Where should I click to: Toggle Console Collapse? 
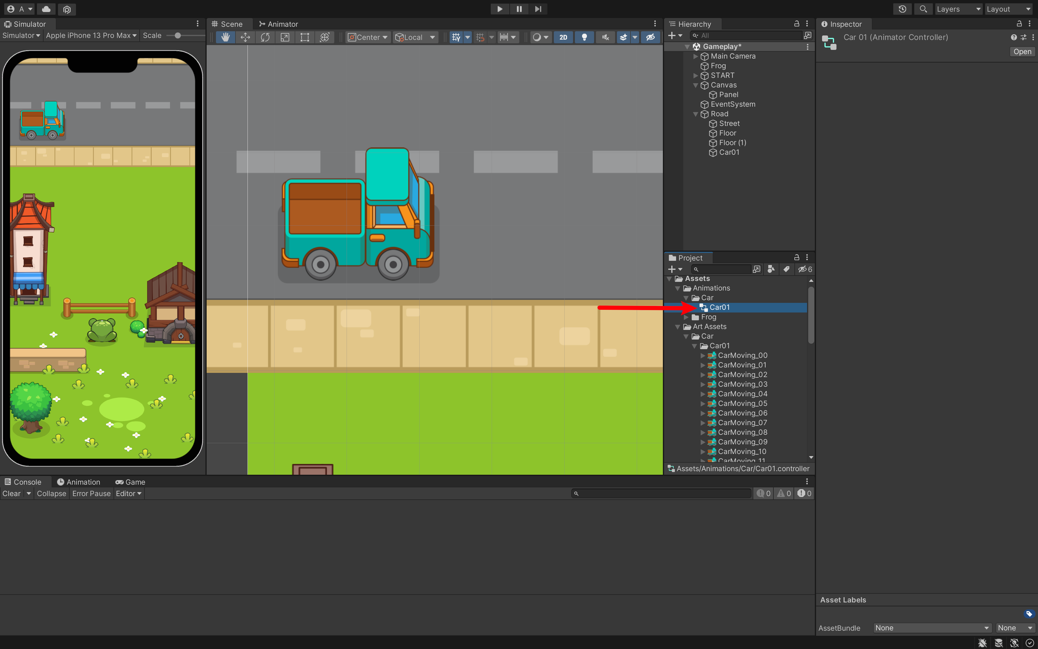coord(51,494)
